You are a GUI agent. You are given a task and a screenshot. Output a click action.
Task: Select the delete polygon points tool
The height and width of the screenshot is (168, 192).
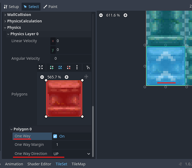(69, 68)
